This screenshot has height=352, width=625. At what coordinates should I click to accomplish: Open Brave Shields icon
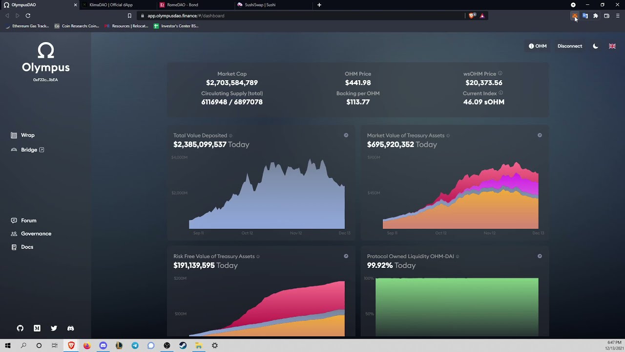click(x=472, y=16)
